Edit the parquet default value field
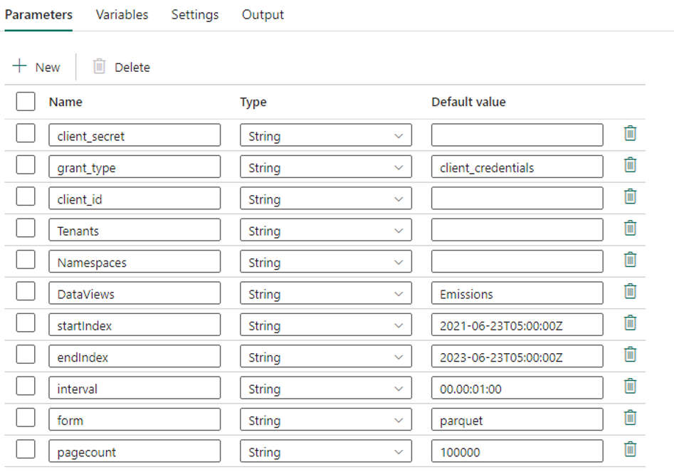The image size is (674, 472). (517, 419)
